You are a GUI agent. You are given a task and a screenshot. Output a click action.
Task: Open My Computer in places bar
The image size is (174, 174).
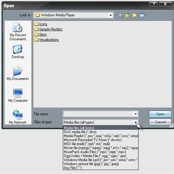pyautogui.click(x=18, y=95)
